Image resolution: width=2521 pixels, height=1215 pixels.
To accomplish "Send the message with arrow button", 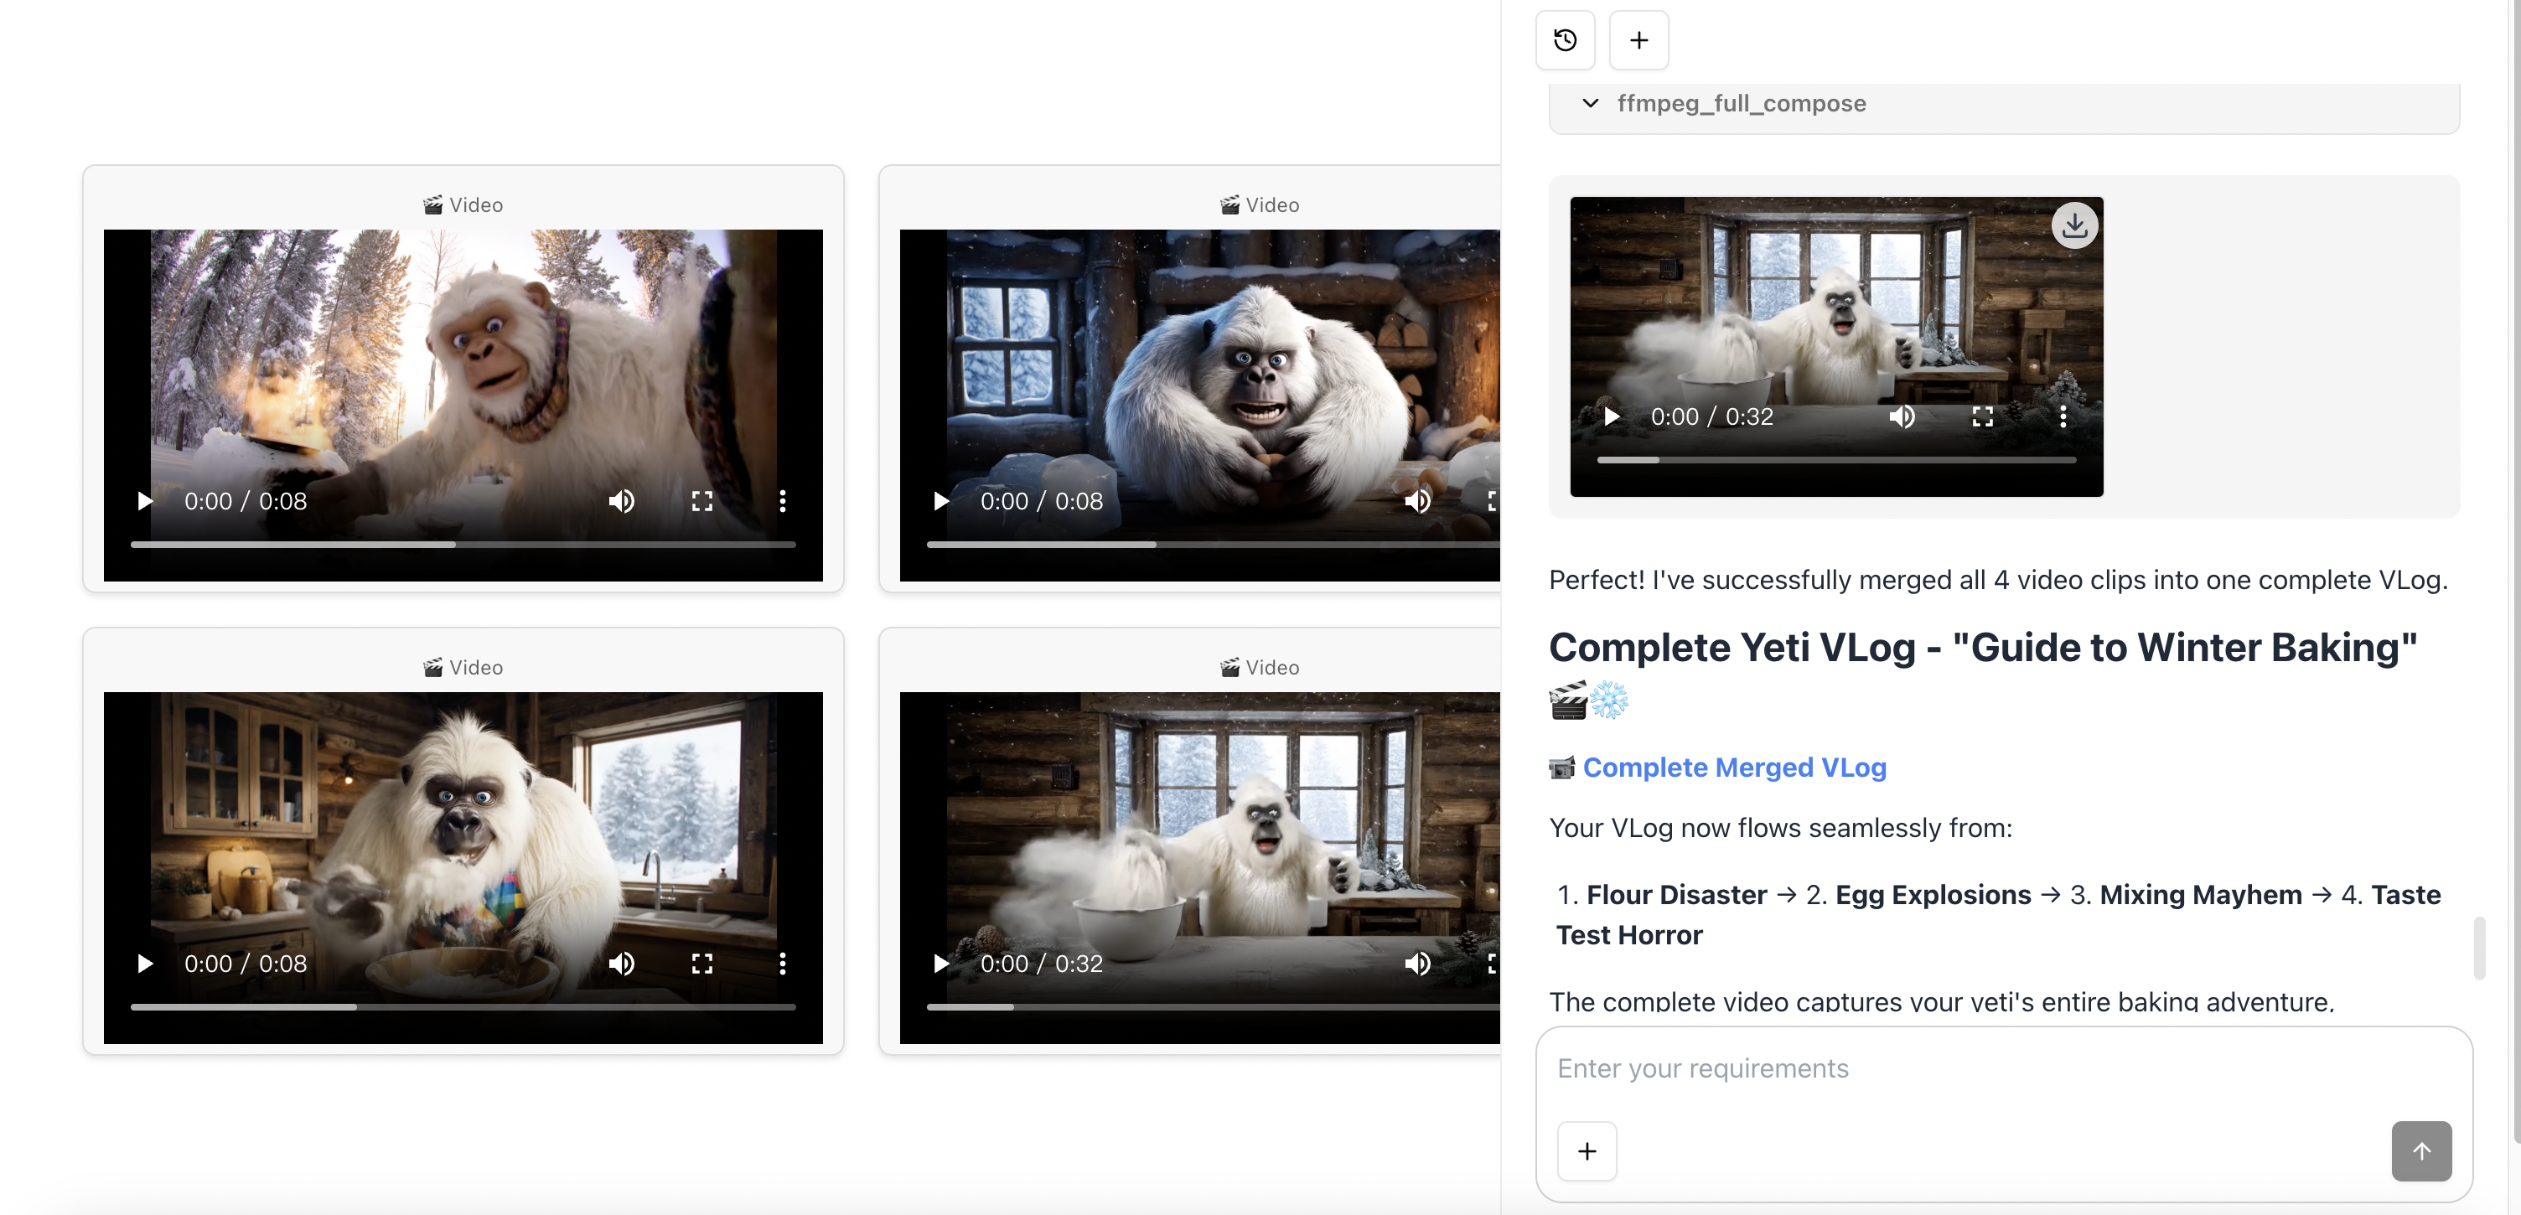I will (2421, 1151).
